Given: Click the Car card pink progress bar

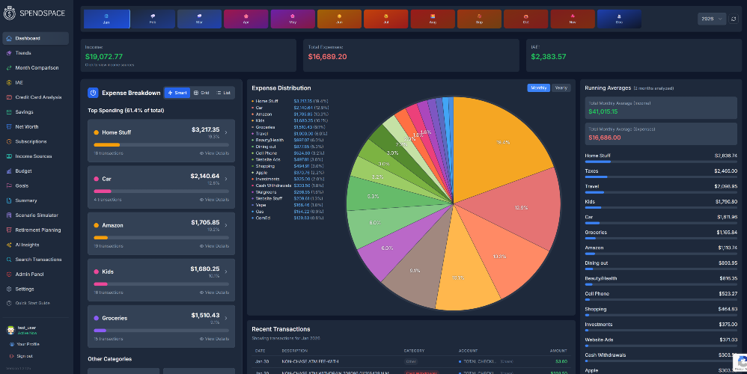Looking at the screenshot, I should [x=162, y=191].
